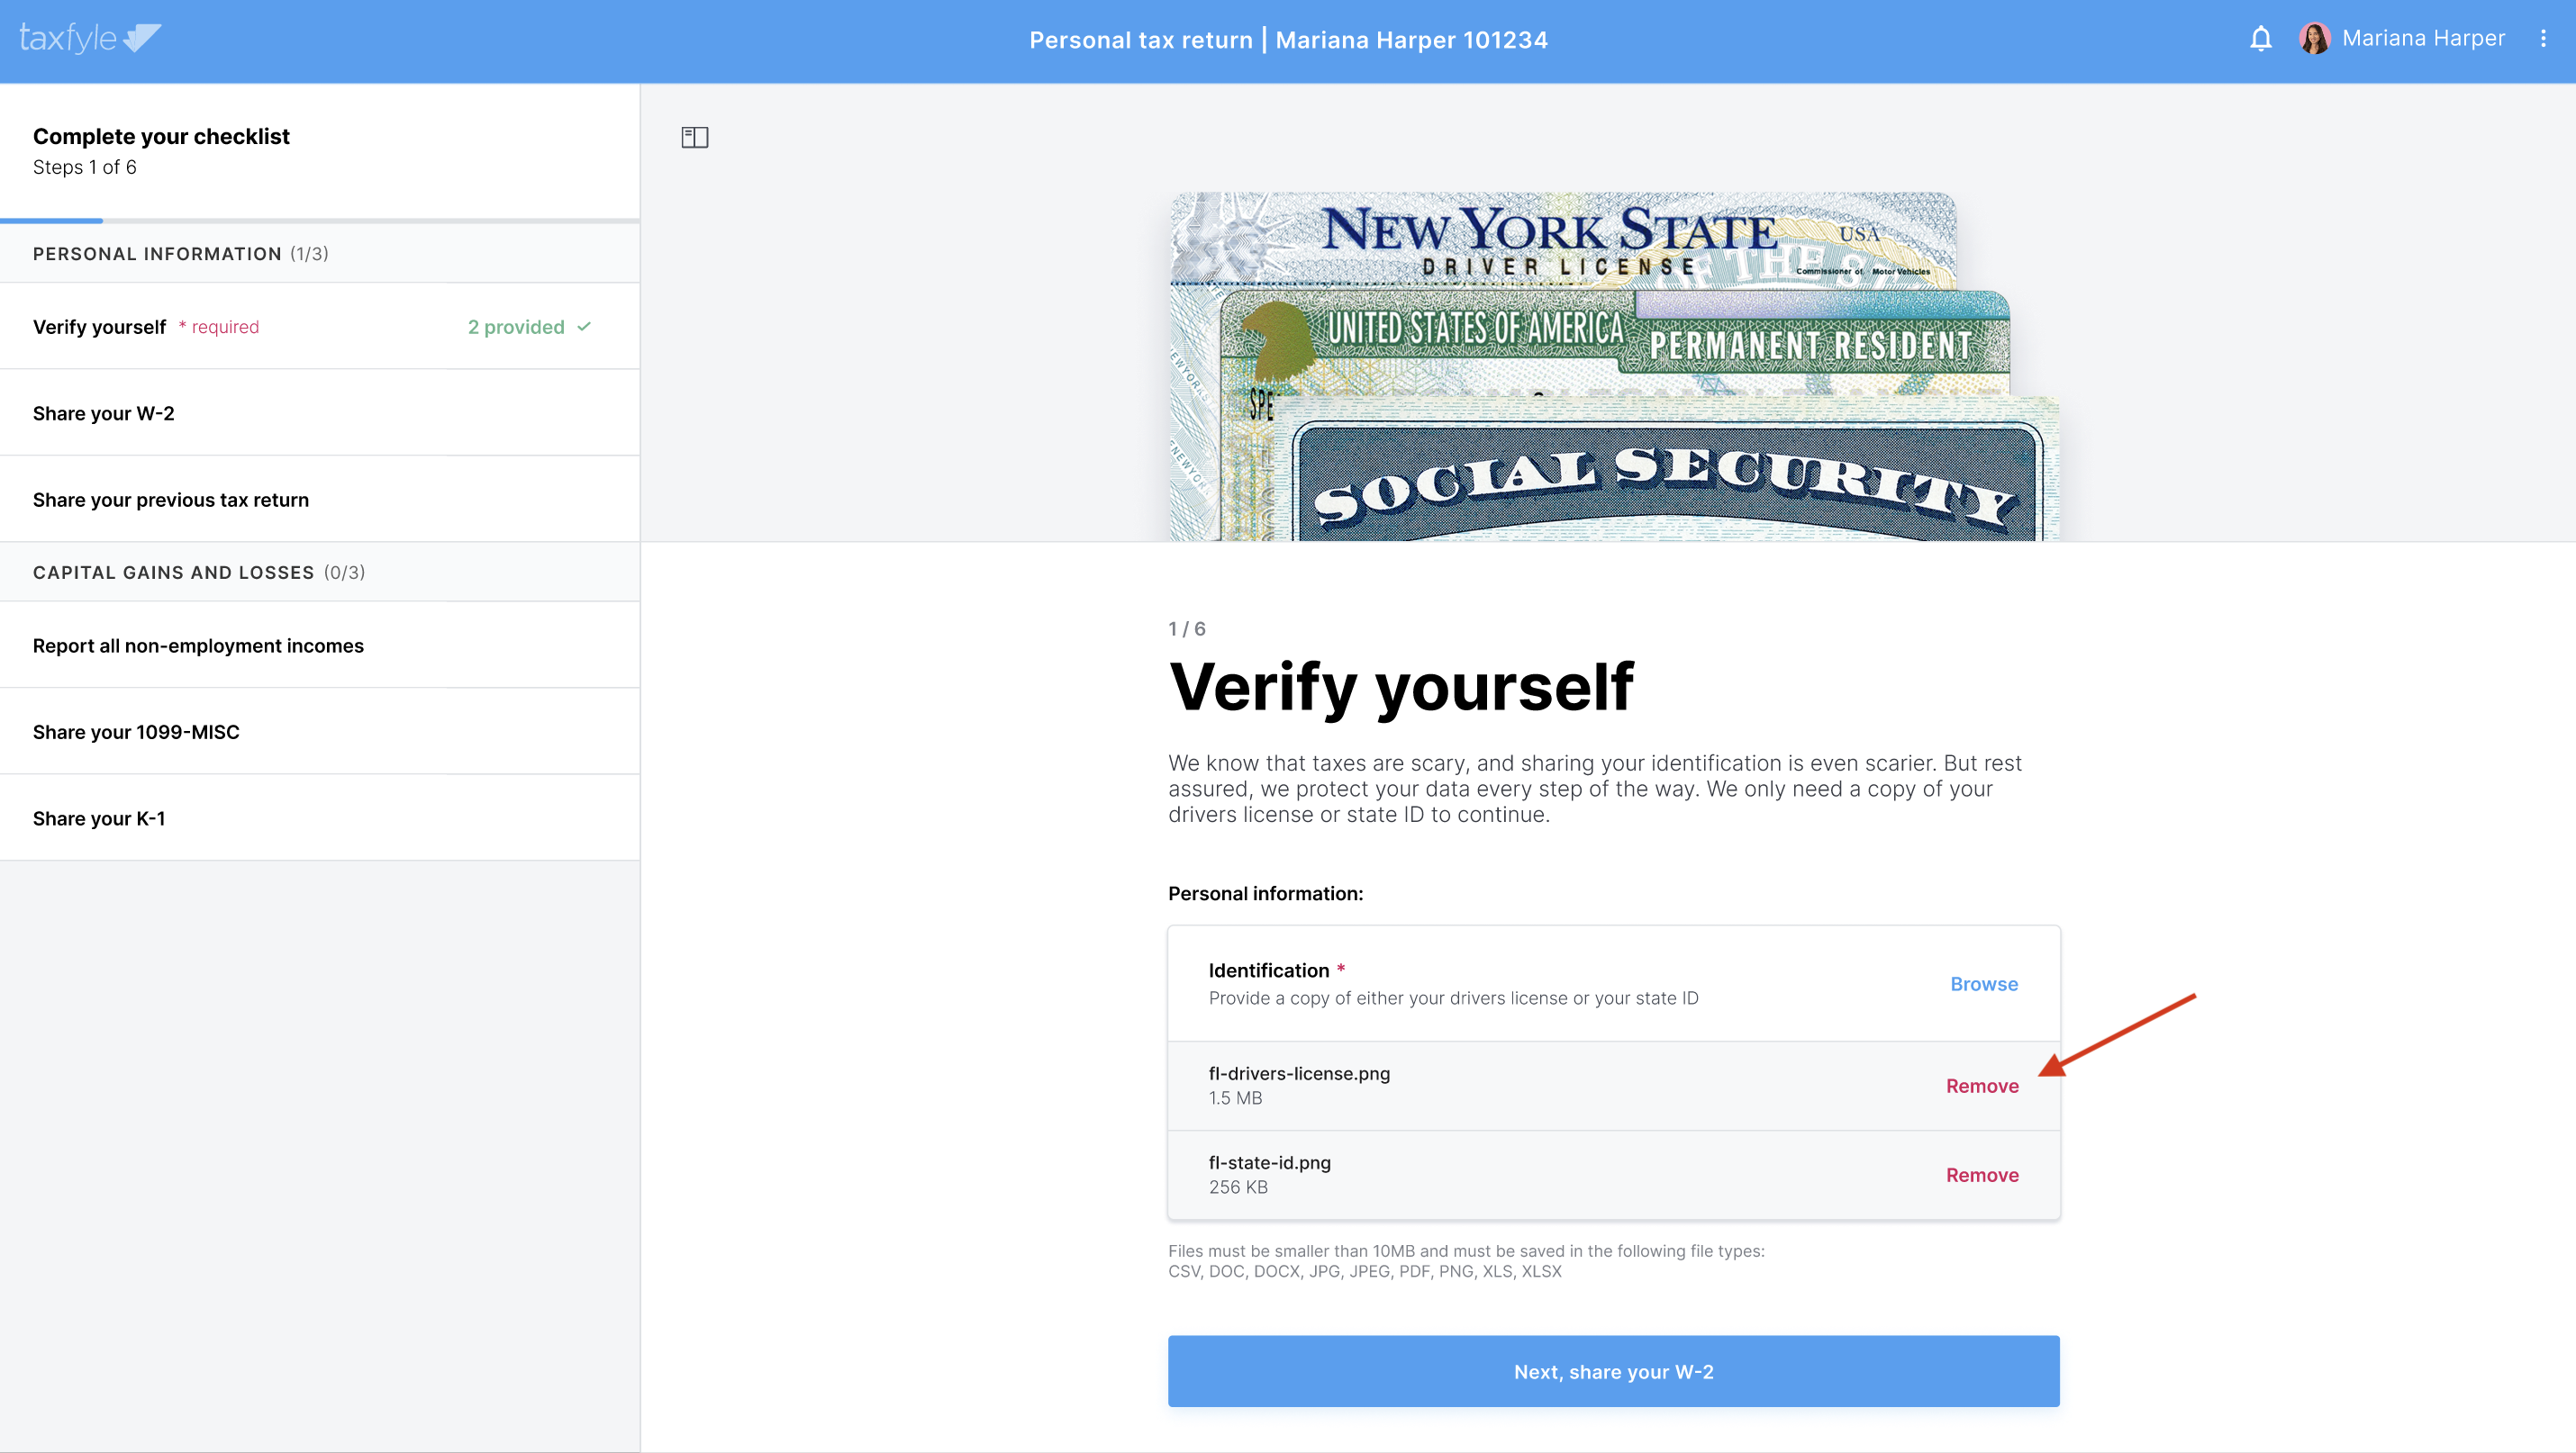Click Next, share your W-2 button
Screen dimensions: 2576x1453
[1613, 1371]
